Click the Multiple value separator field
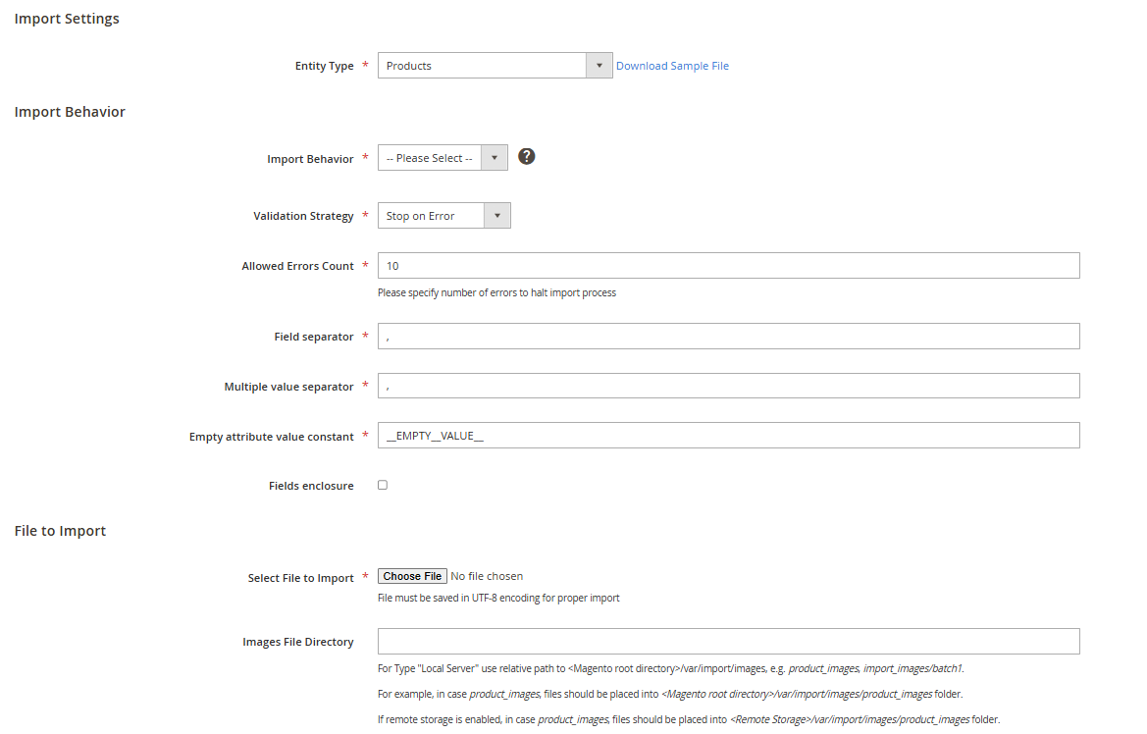 [728, 385]
